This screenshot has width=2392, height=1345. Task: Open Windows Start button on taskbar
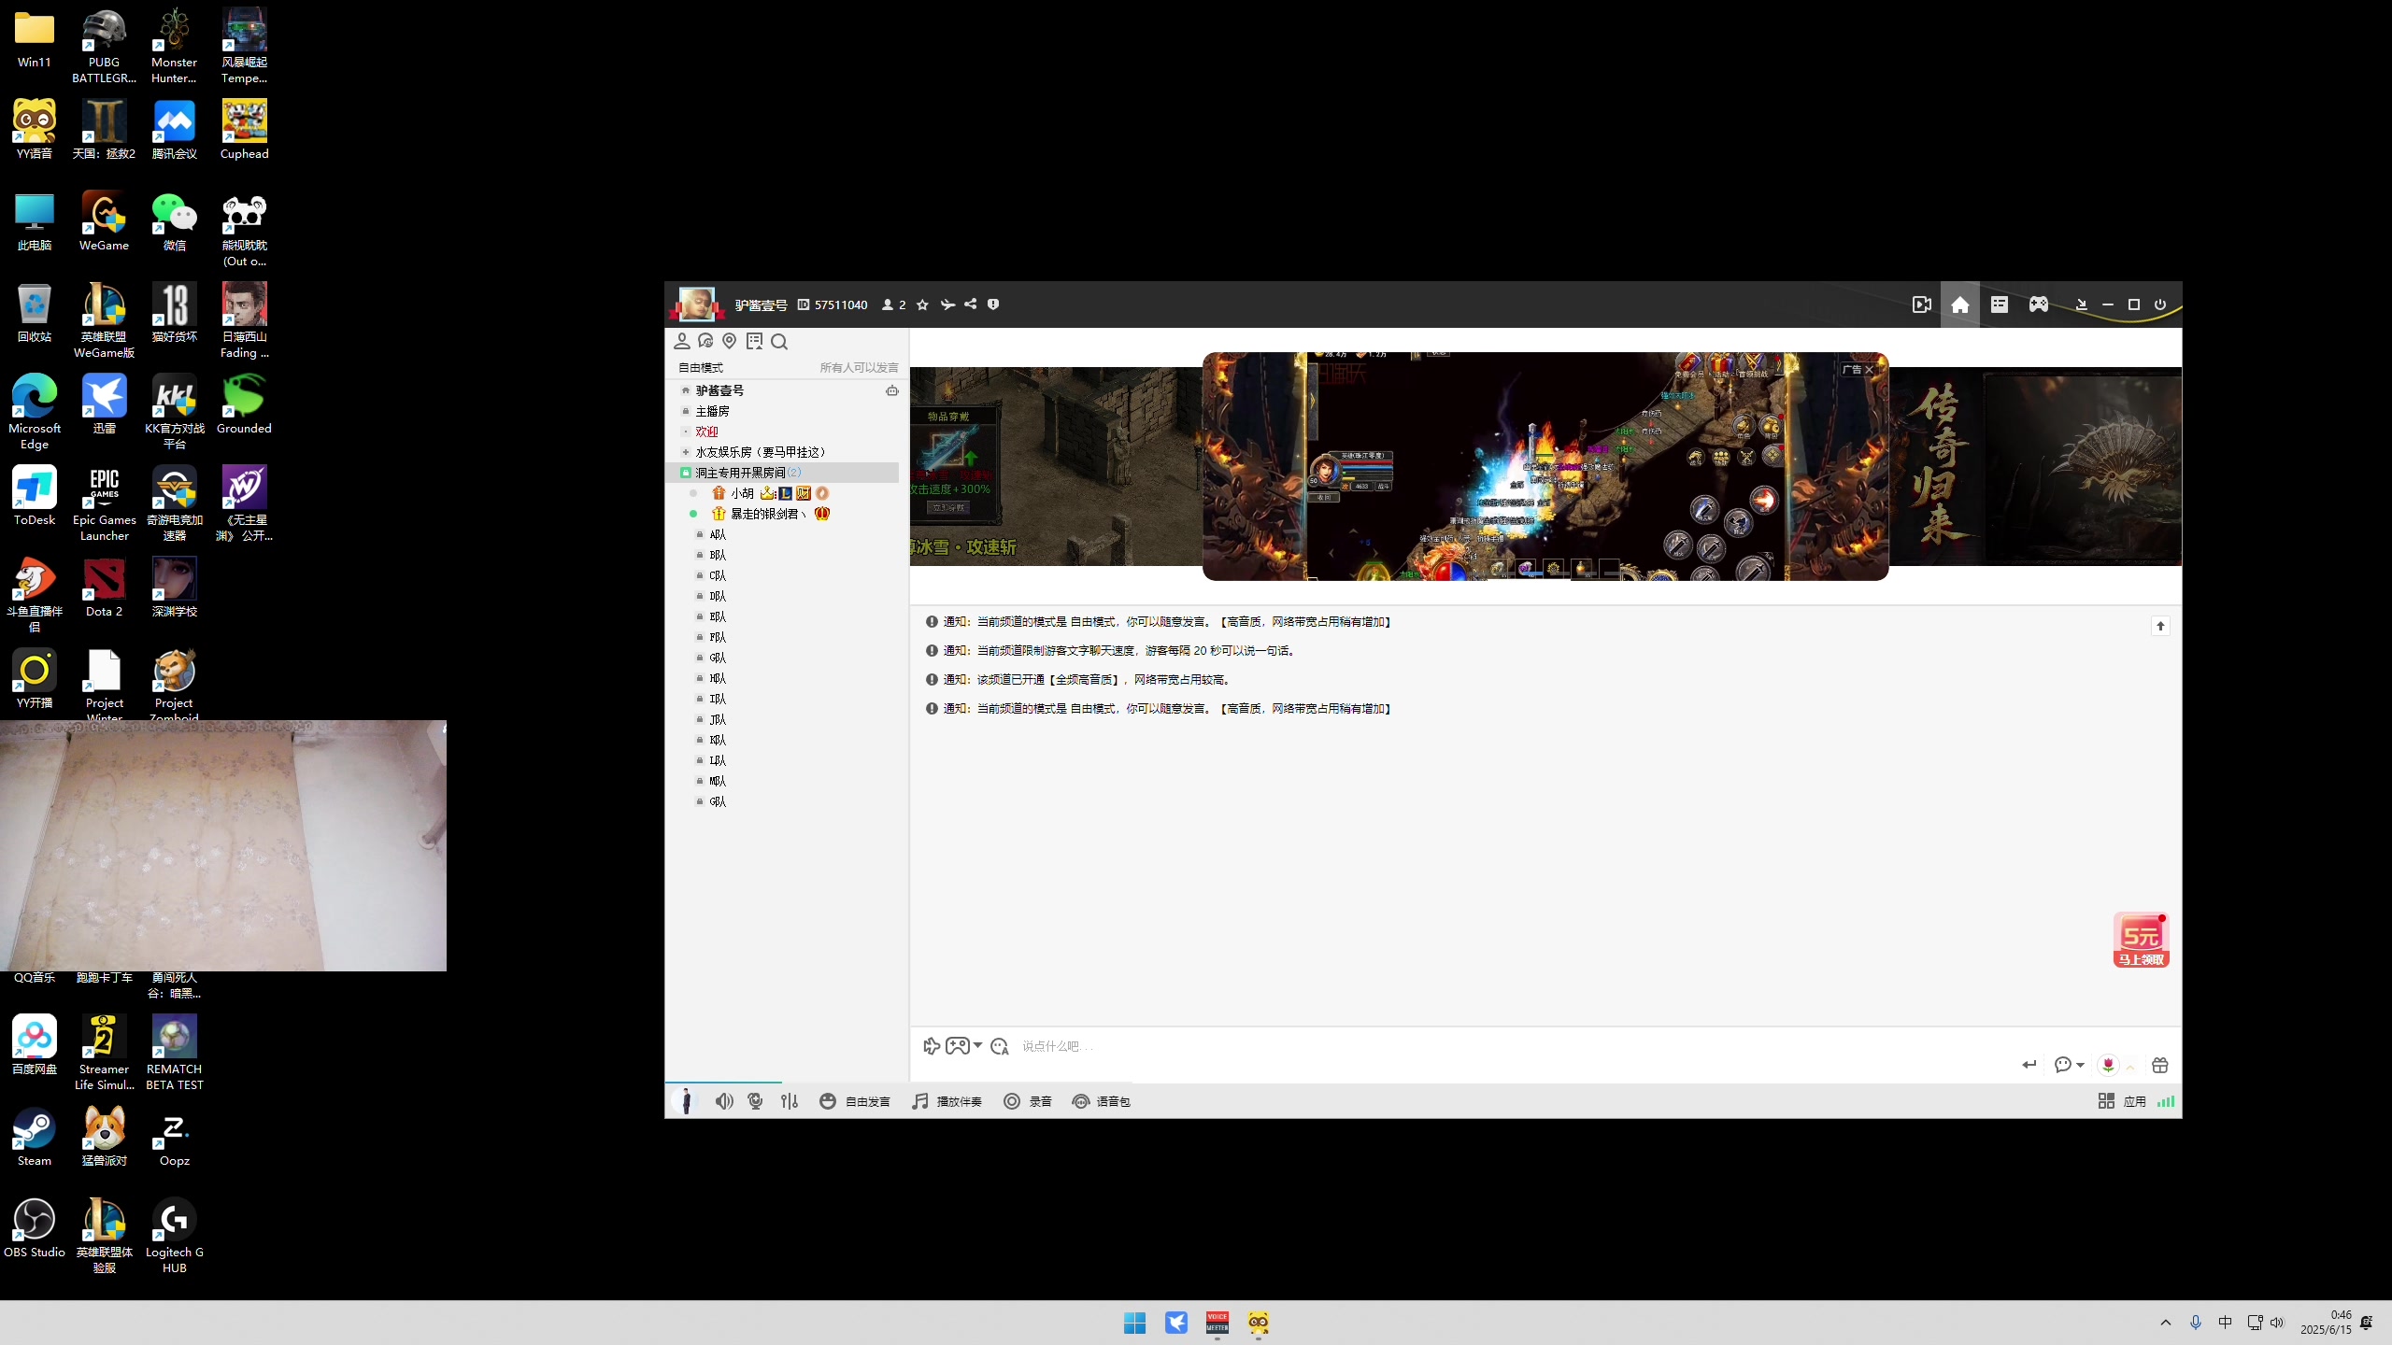coord(1134,1323)
